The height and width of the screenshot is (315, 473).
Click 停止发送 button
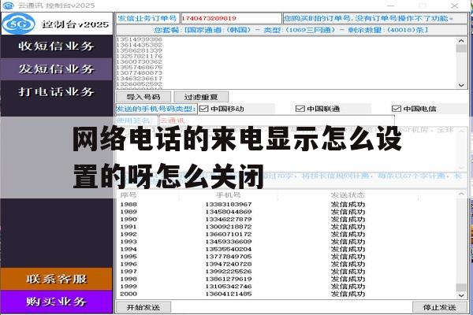click(x=440, y=307)
